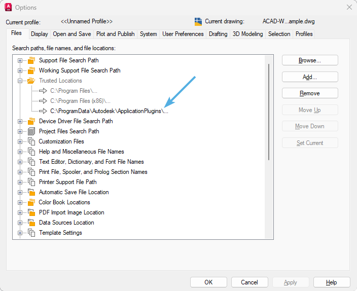Click the PDF Import Image Location folder icon
The width and height of the screenshot is (357, 291).
click(31, 212)
